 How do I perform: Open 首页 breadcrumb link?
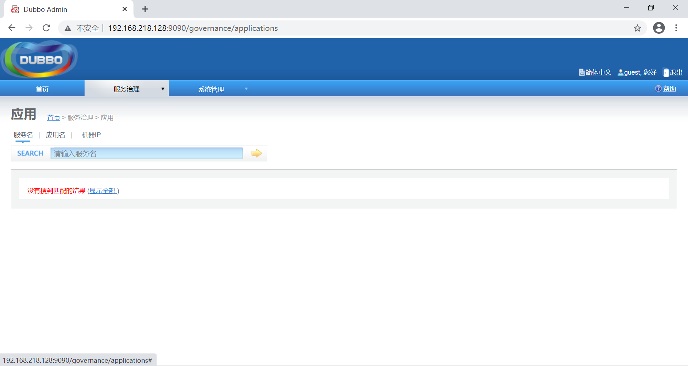[x=54, y=117]
